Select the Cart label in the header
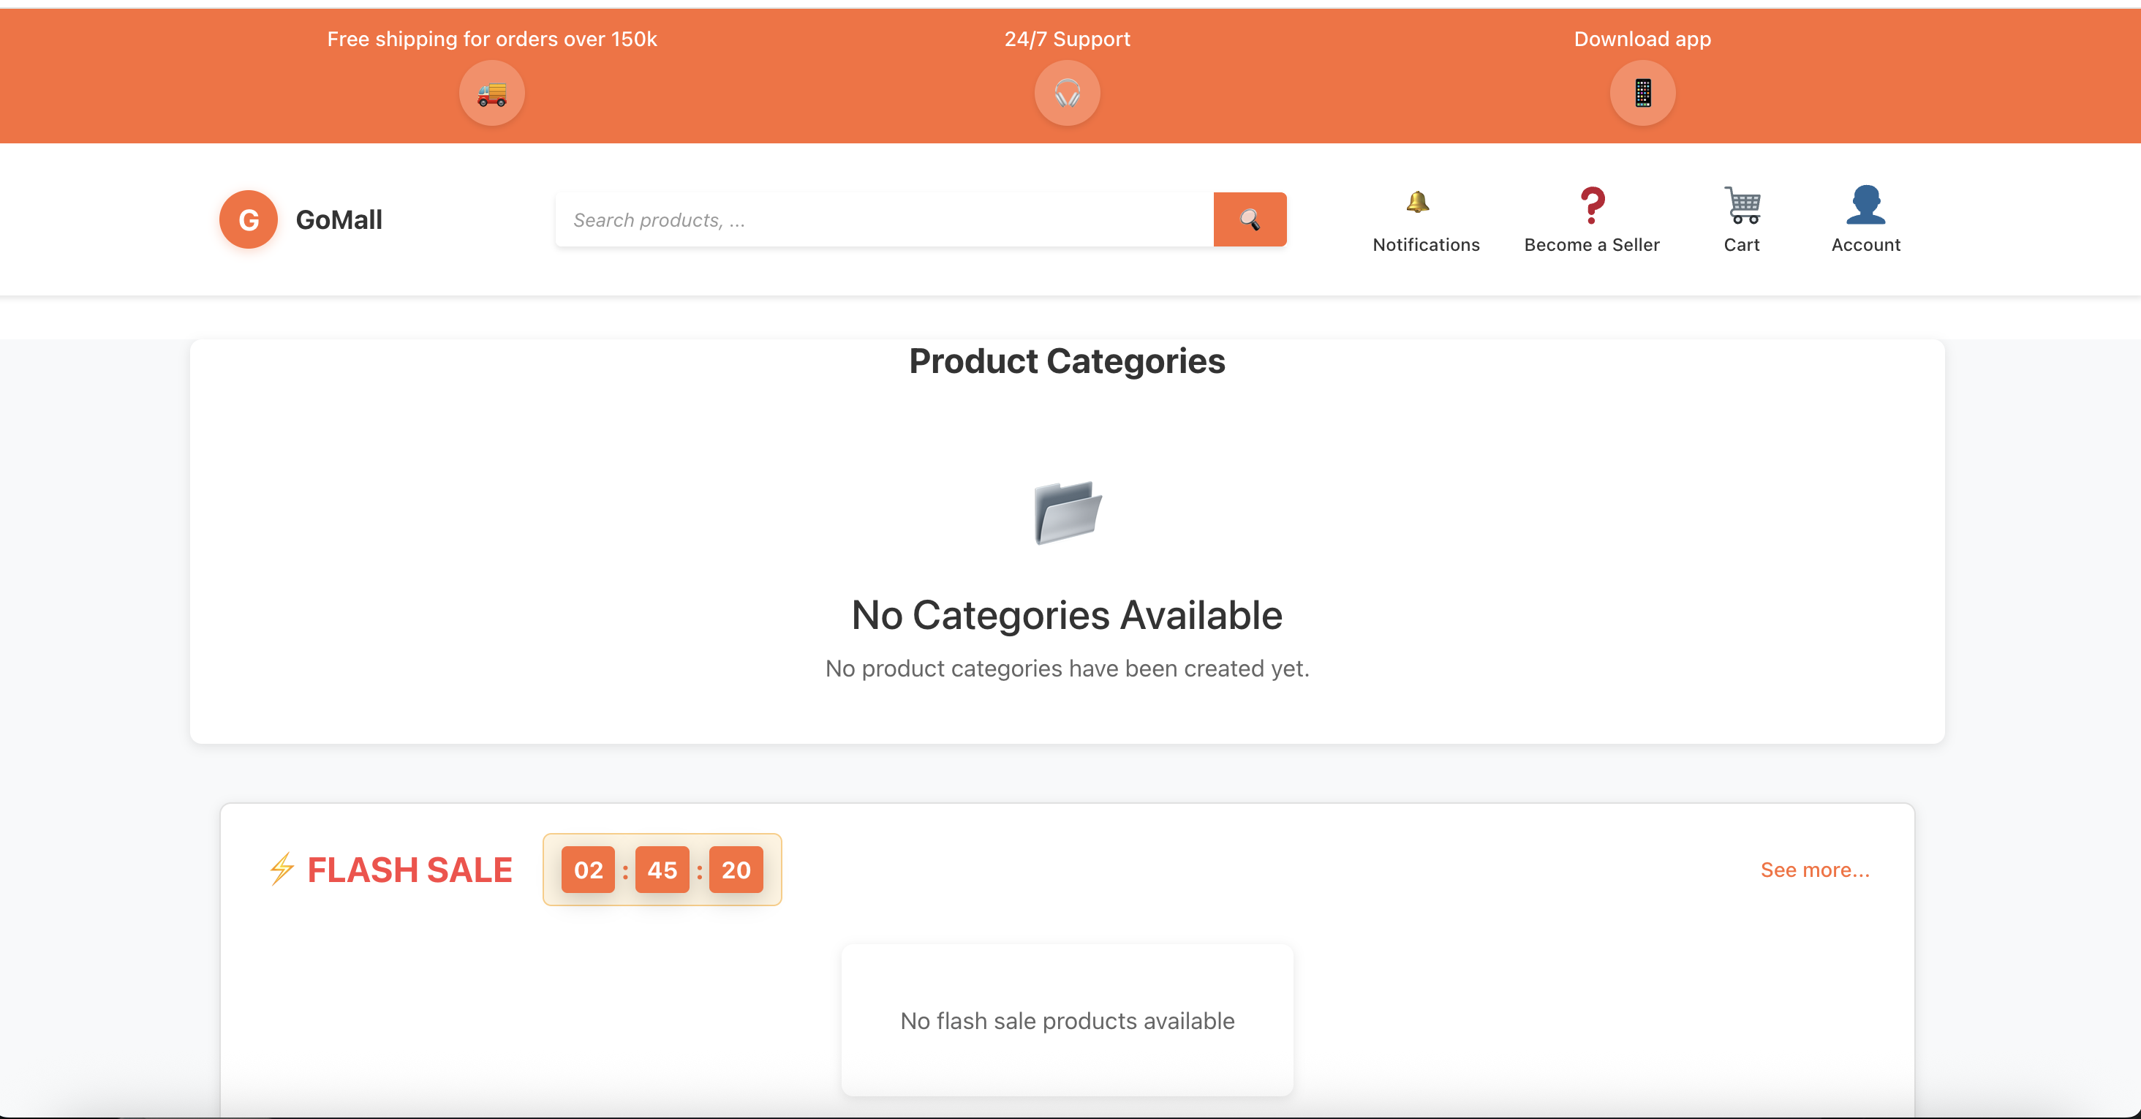The height and width of the screenshot is (1119, 2141). (x=1742, y=244)
